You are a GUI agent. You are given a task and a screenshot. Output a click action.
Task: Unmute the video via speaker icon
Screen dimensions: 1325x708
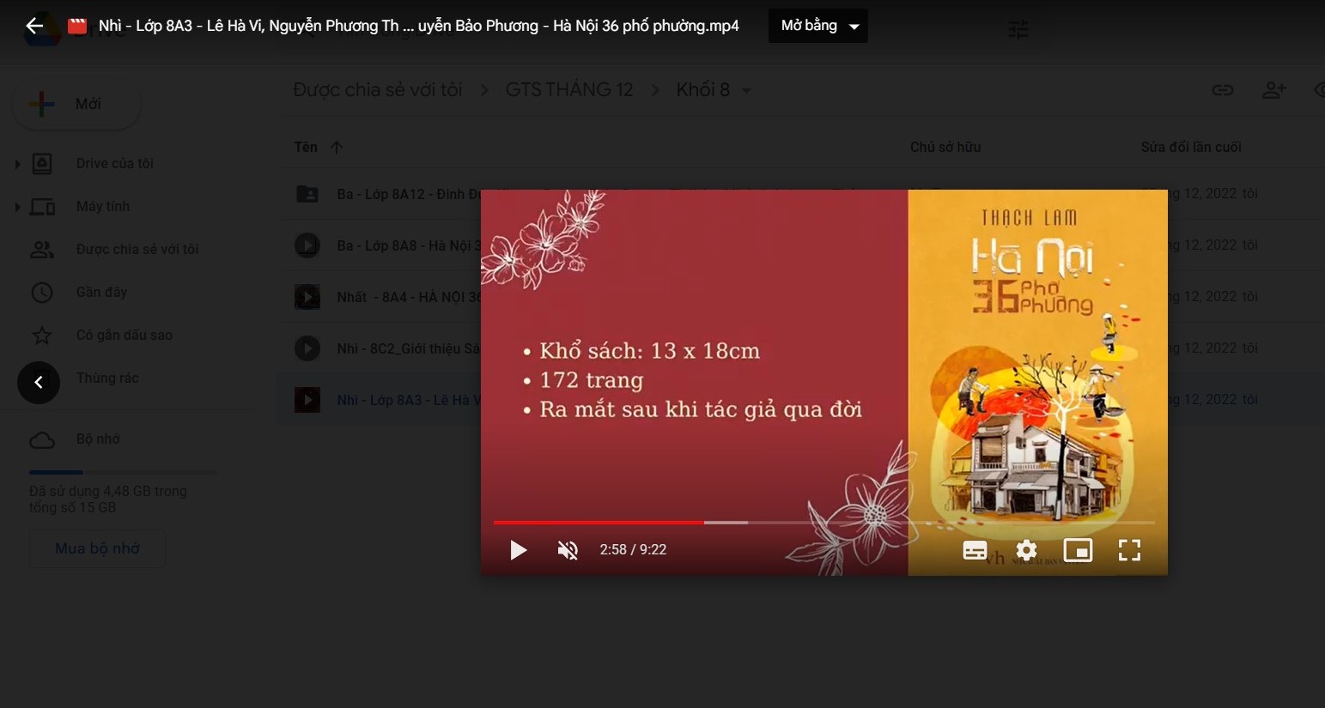click(568, 550)
